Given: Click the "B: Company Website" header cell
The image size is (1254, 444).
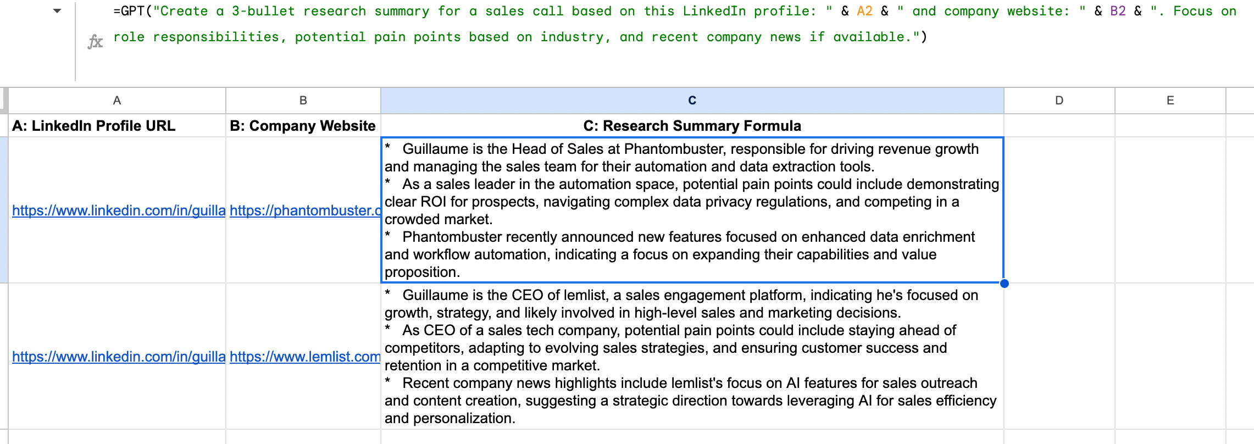Looking at the screenshot, I should pyautogui.click(x=303, y=126).
